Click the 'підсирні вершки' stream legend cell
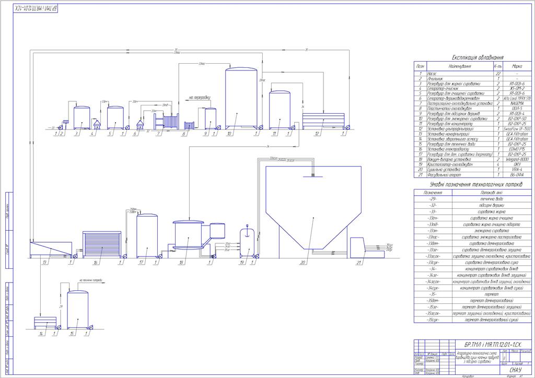Image resolution: width=535 pixels, height=378 pixels. (x=491, y=205)
